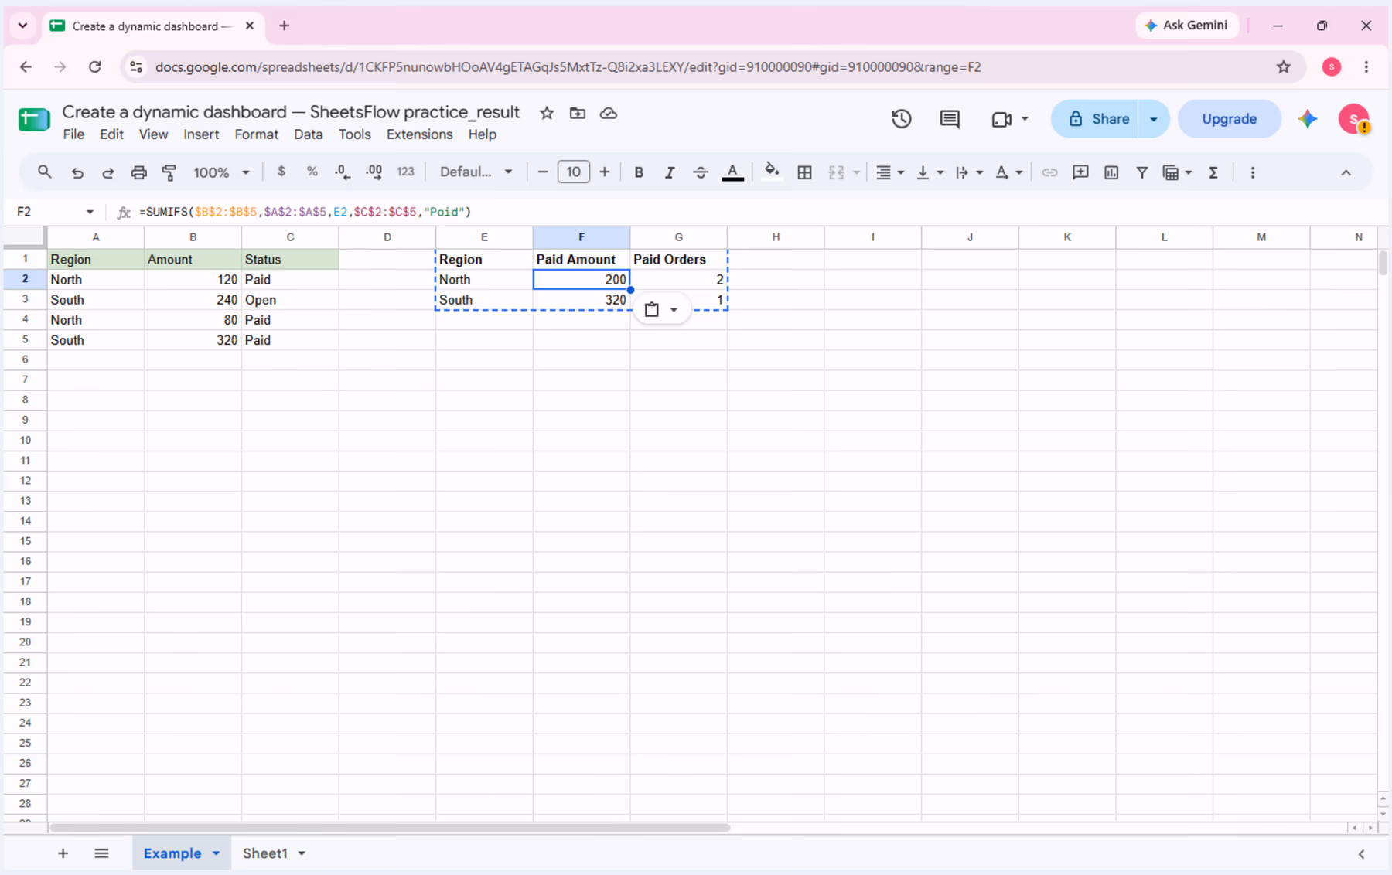Screen dimensions: 1392x875
Task: Open comments panel icon near Share
Action: 950,119
